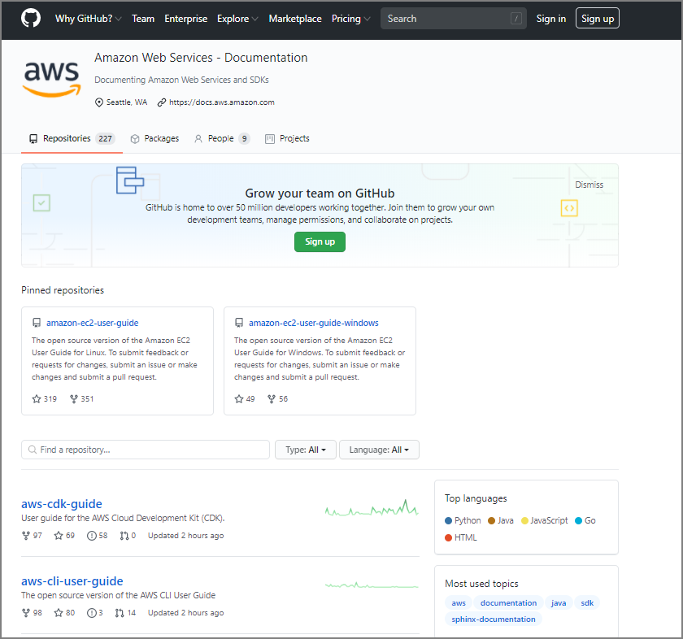Click the fork icon on amazon-ec2-user-guide-windows
683x639 pixels.
272,399
